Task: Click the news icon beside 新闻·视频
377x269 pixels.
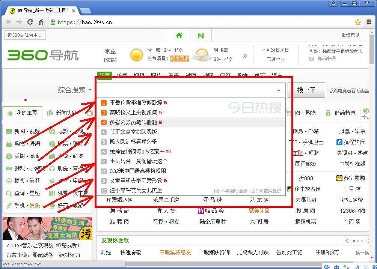Action: click(x=9, y=131)
